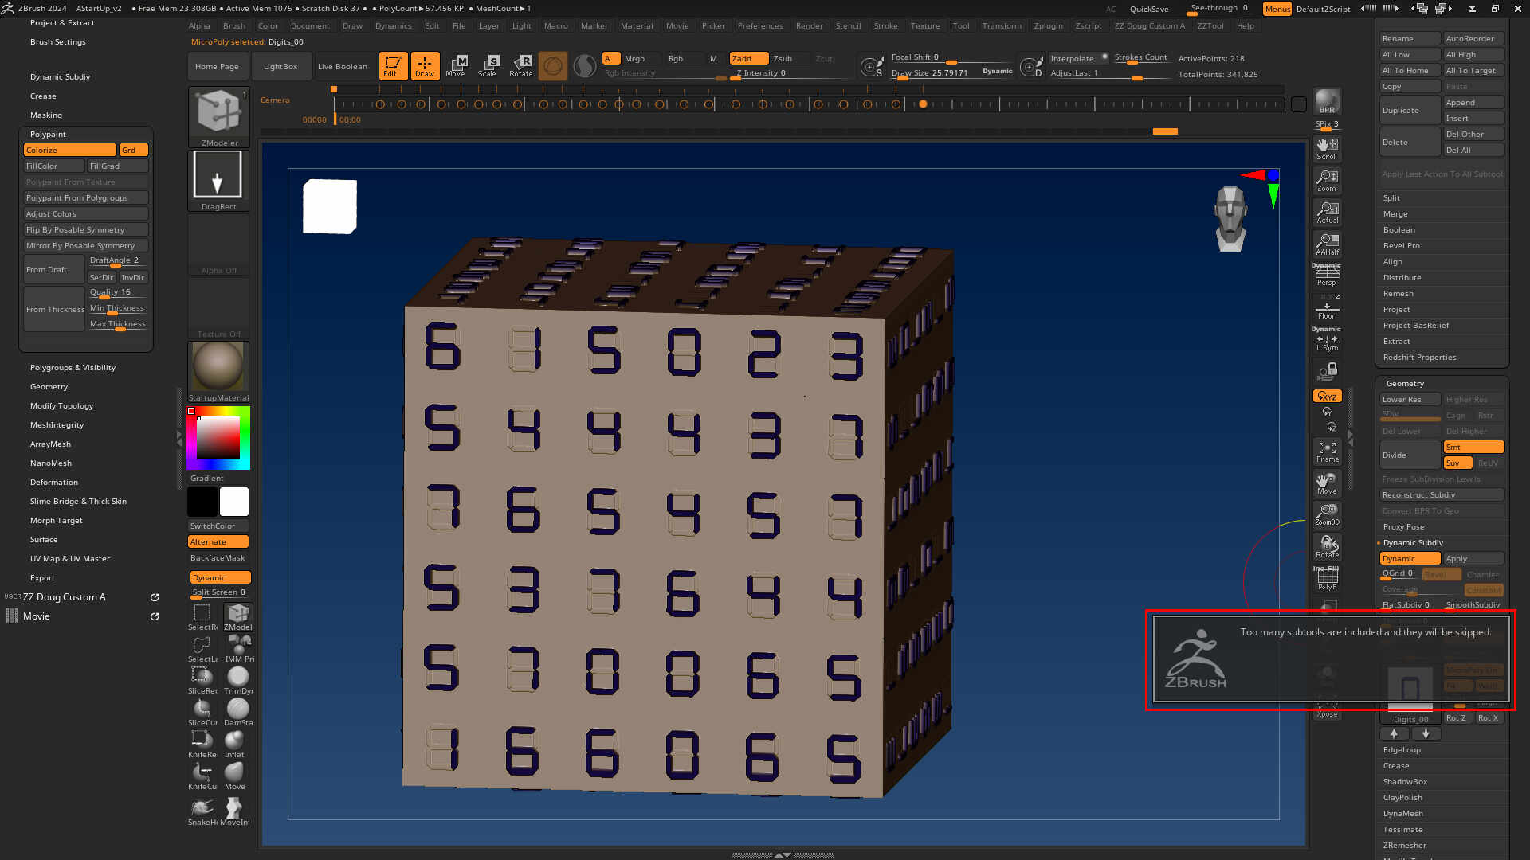Image resolution: width=1530 pixels, height=860 pixels.
Task: Activate the Scale transform icon
Action: 488,66
